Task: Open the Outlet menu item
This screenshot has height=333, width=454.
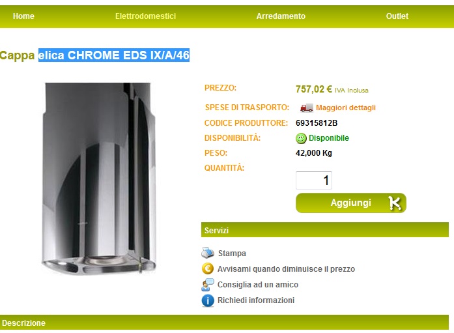Action: pyautogui.click(x=397, y=16)
